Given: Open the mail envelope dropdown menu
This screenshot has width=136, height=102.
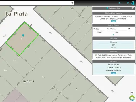Looking at the screenshot, I should click(120, 3).
